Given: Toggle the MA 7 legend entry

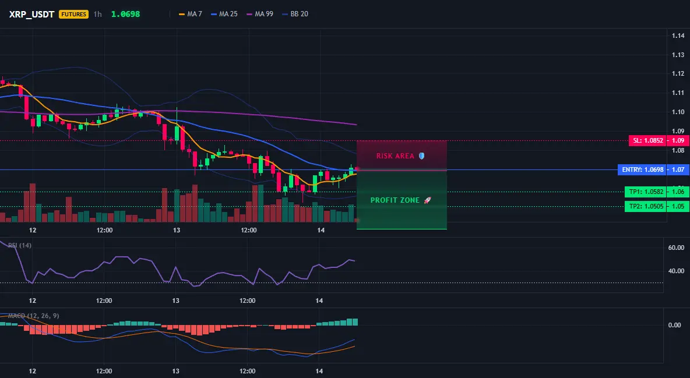Looking at the screenshot, I should (191, 14).
